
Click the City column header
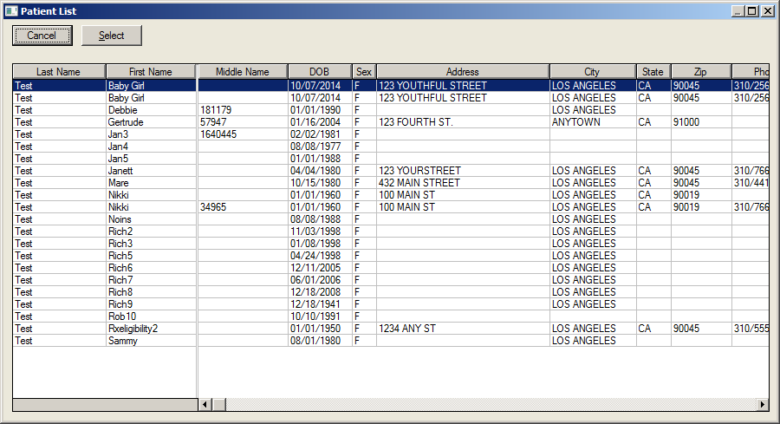(593, 72)
